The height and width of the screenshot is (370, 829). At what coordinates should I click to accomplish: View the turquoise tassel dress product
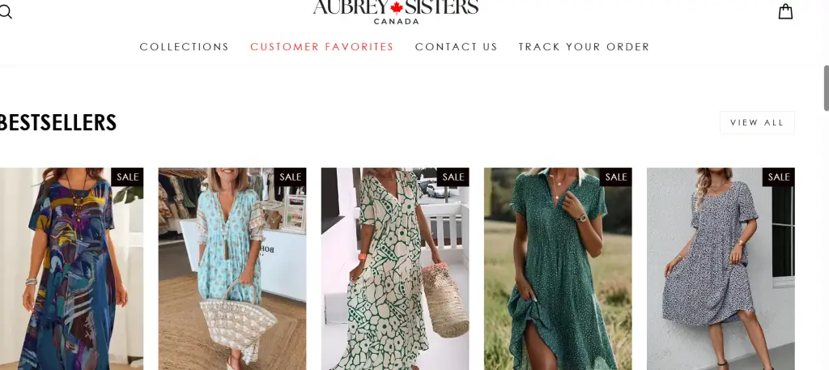pyautogui.click(x=232, y=270)
